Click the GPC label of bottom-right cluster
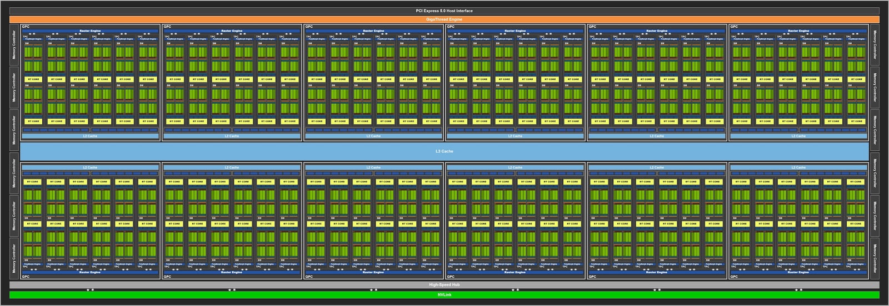This screenshot has width=889, height=306. tap(734, 277)
